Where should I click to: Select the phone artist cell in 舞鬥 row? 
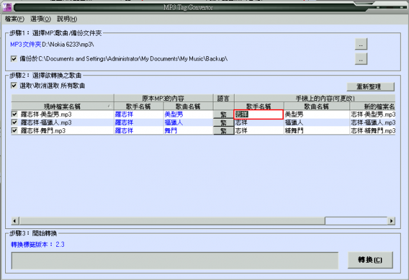259,130
